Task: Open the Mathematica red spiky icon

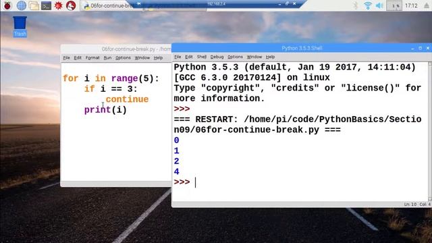Action: pos(58,5)
